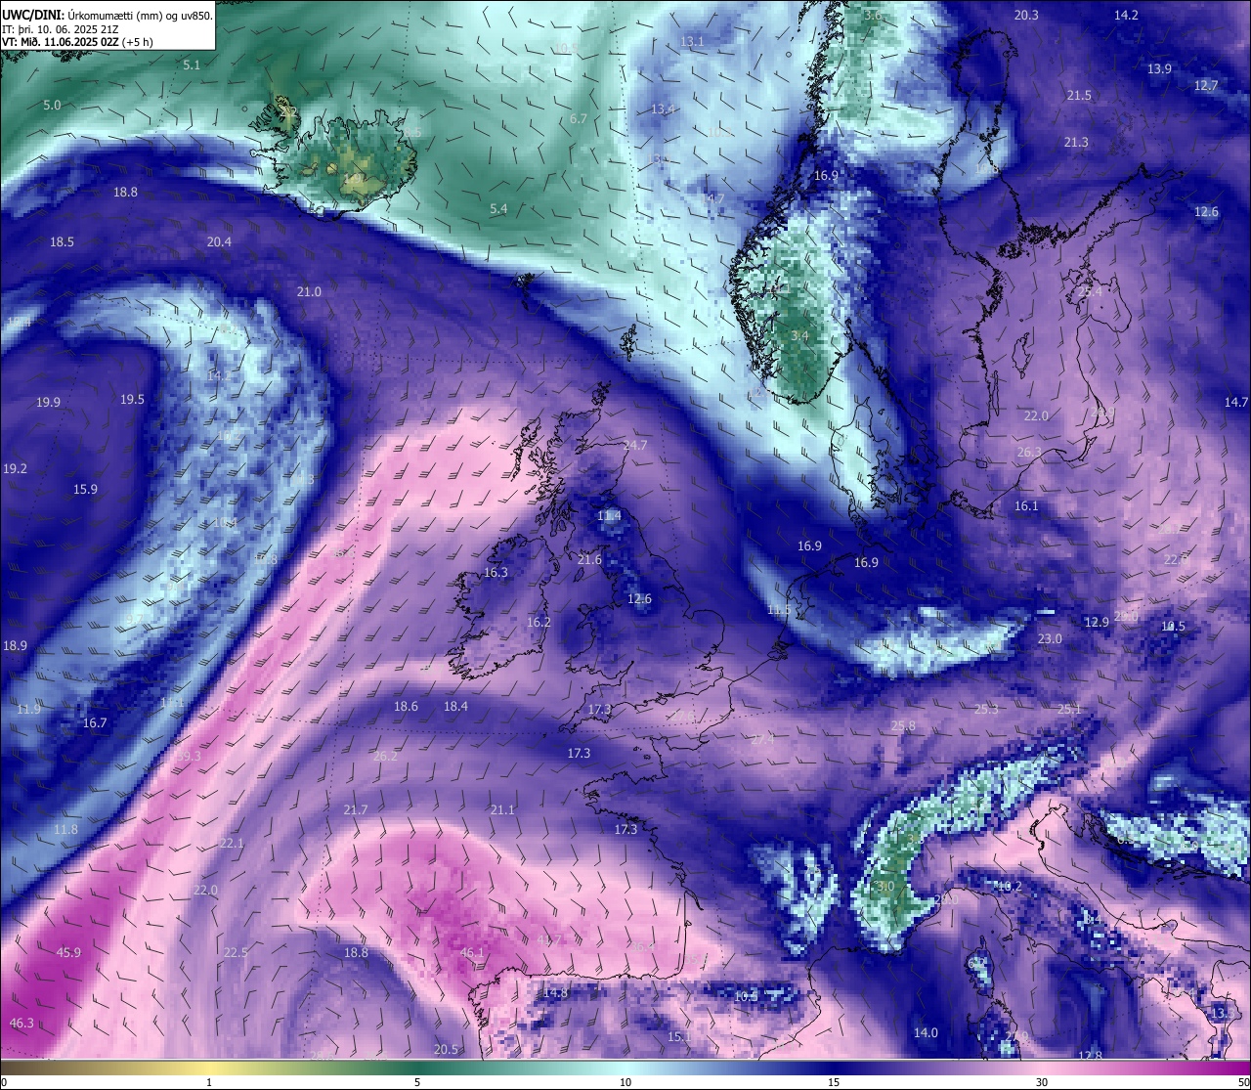Click the 23.0 value over Poland
Image resolution: width=1251 pixels, height=1090 pixels.
(1049, 639)
